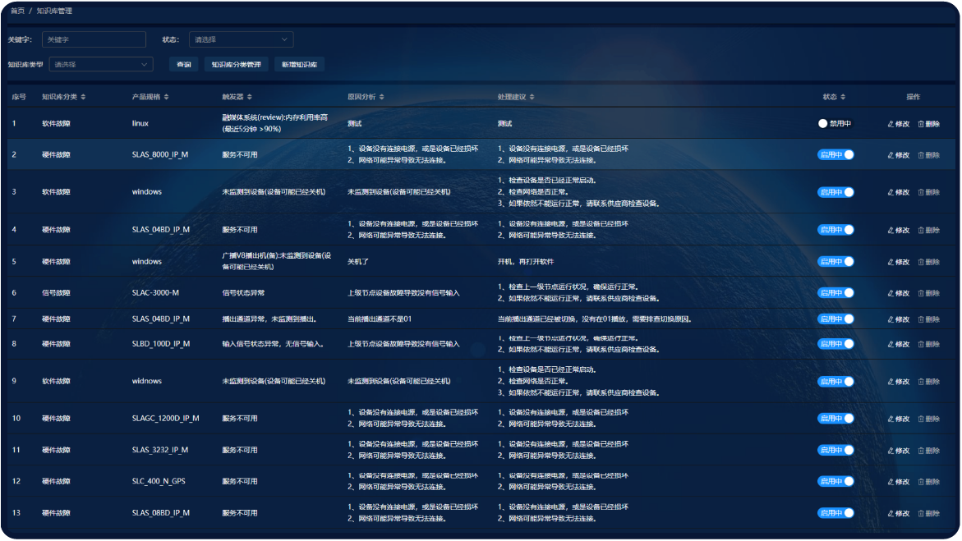Go to 首页 in the breadcrumb
962x541 pixels.
tap(17, 11)
